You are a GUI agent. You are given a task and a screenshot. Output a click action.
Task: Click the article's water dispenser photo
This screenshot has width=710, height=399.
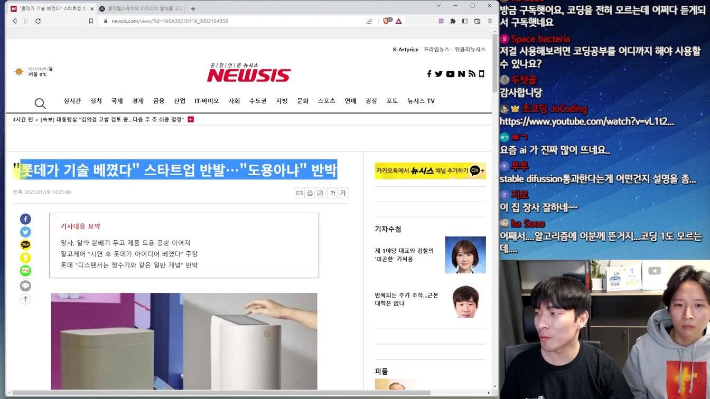click(x=184, y=341)
